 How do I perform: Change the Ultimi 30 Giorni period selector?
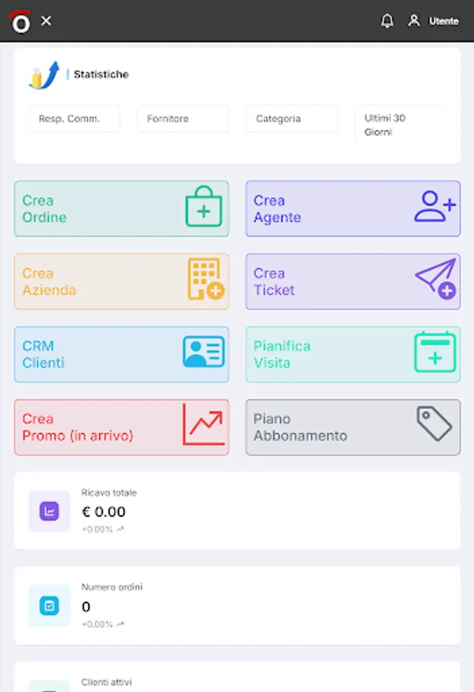click(x=400, y=125)
